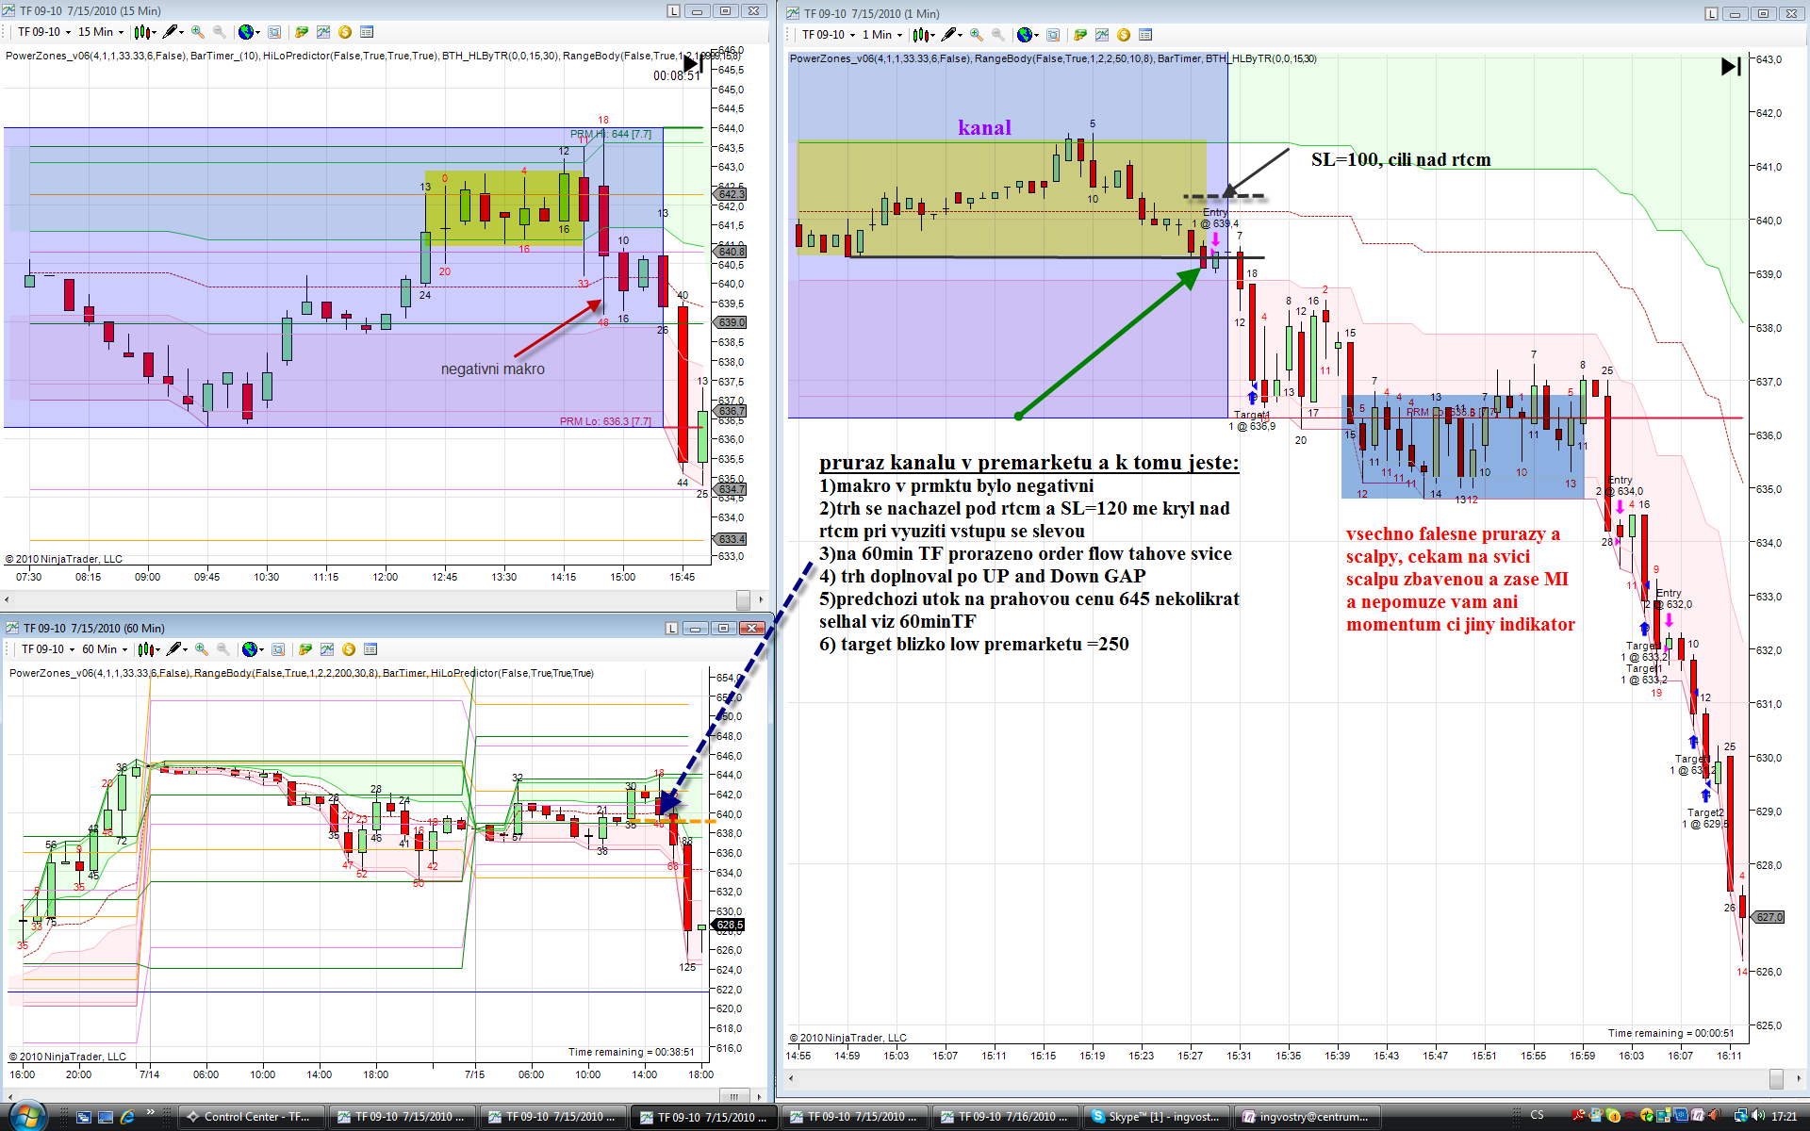Click chart style candlestick icon in 1 Min chart
This screenshot has height=1131, width=1810.
pyautogui.click(x=920, y=35)
